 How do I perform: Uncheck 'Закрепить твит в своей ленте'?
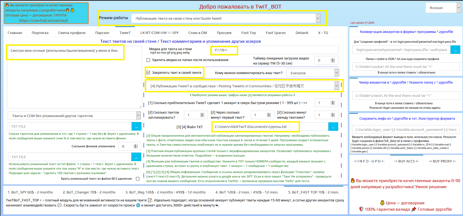point(148,72)
